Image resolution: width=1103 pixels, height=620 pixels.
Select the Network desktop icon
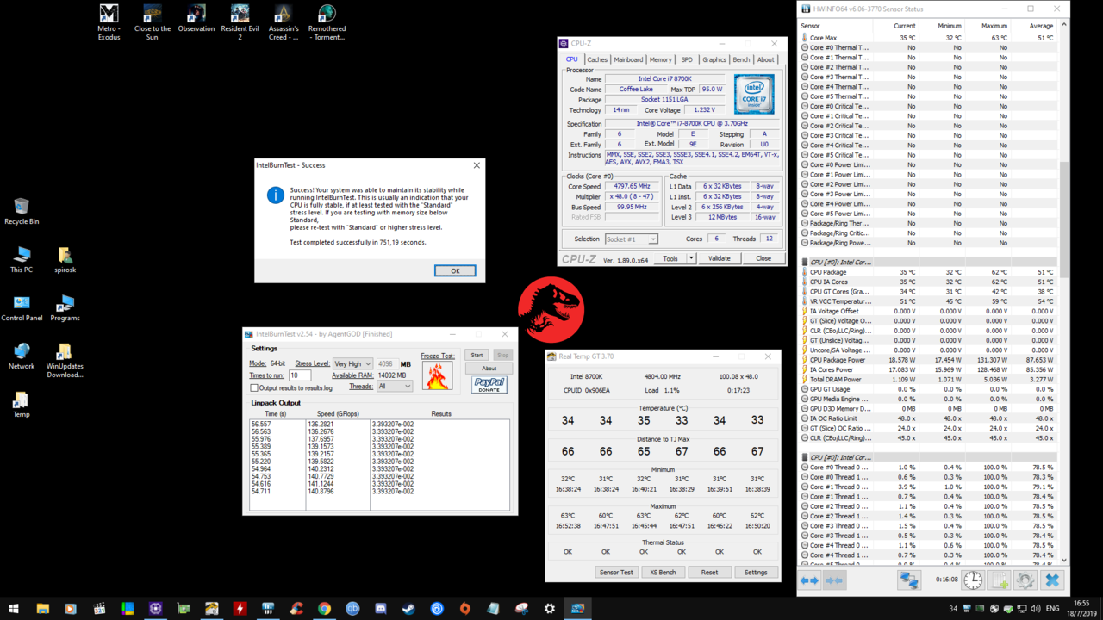[x=22, y=356]
